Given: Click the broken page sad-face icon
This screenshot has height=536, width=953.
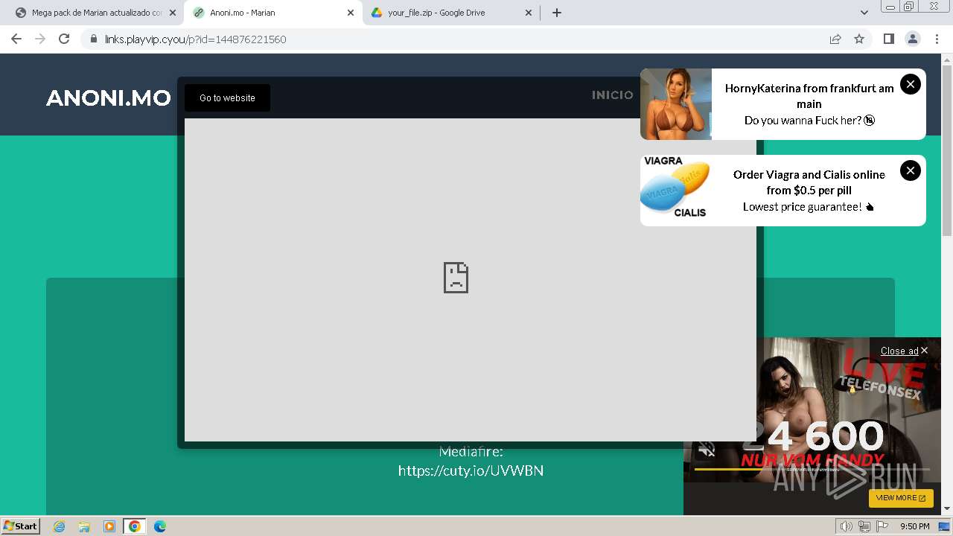Looking at the screenshot, I should pyautogui.click(x=456, y=278).
